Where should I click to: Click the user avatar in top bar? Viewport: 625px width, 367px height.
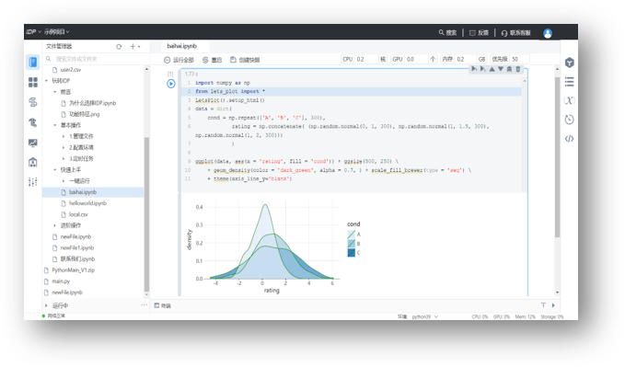[548, 33]
